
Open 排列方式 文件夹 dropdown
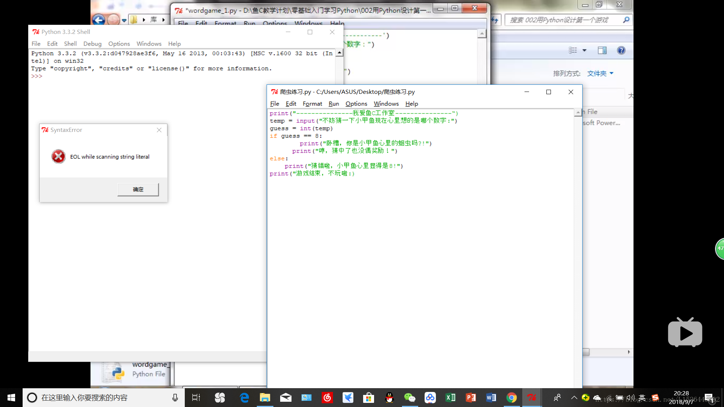click(x=600, y=73)
